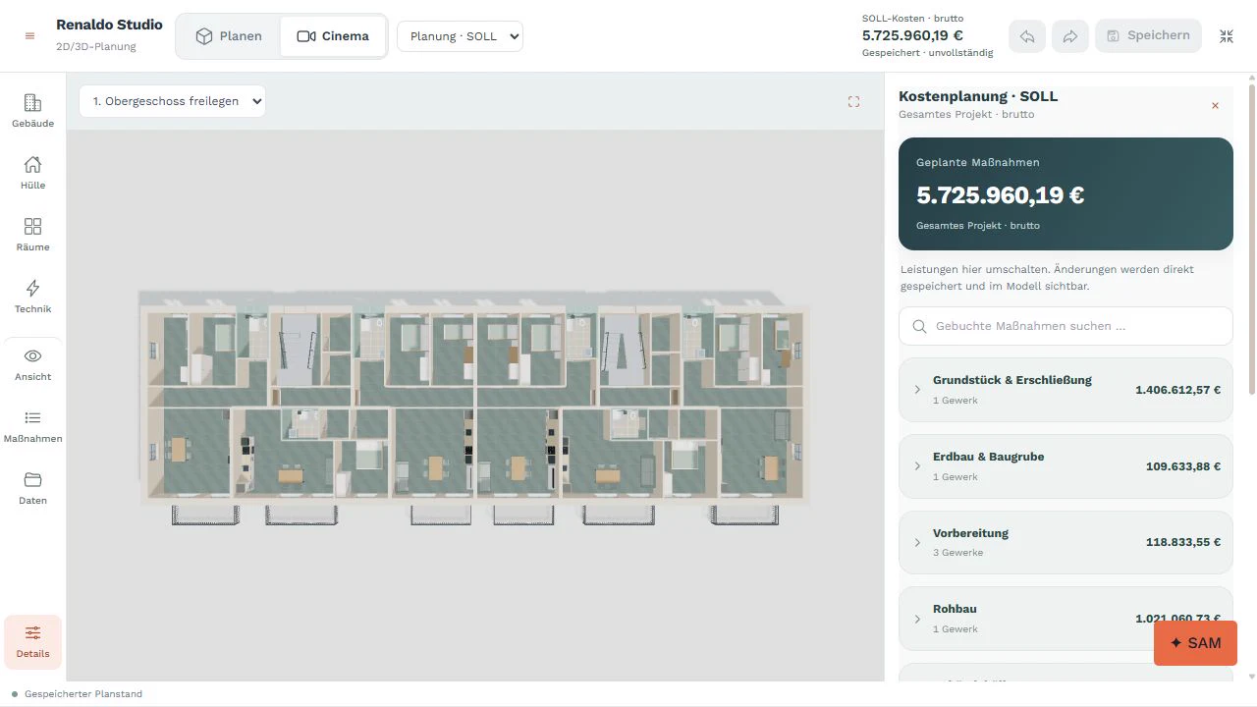Click the Speichern button
Image resolution: width=1257 pixels, height=707 pixels.
coord(1148,35)
